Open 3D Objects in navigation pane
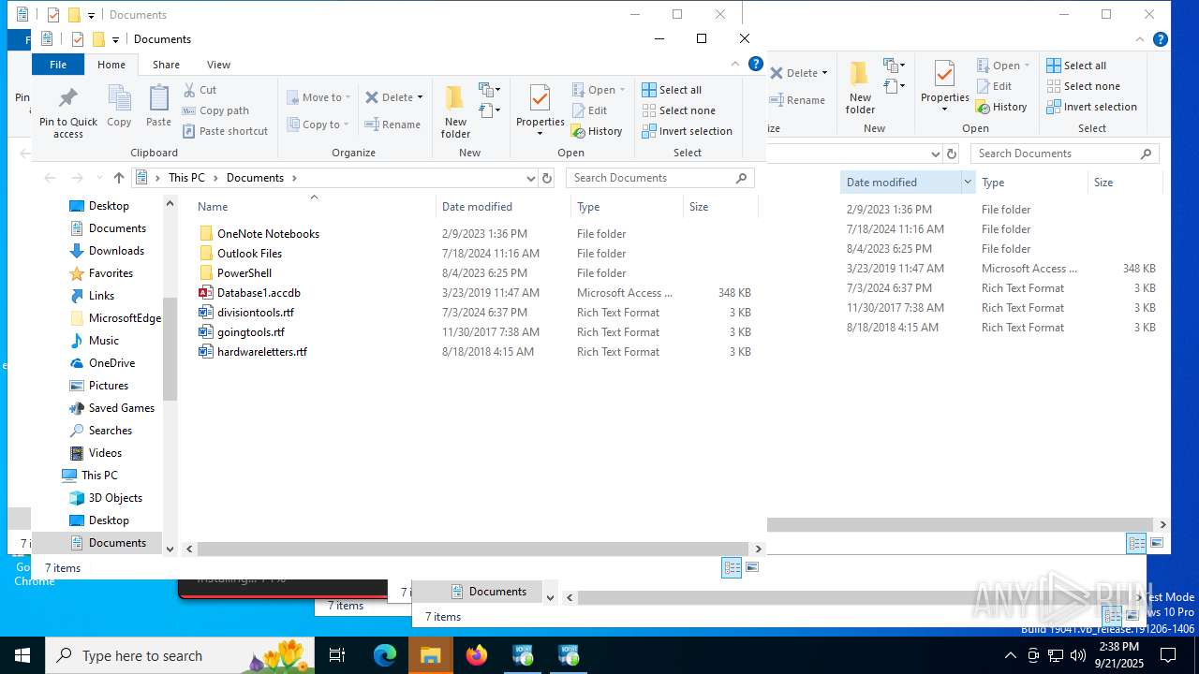The height and width of the screenshot is (674, 1199). click(x=115, y=498)
